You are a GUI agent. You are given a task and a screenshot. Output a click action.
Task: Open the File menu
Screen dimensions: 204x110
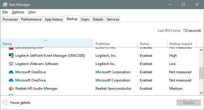(5, 12)
